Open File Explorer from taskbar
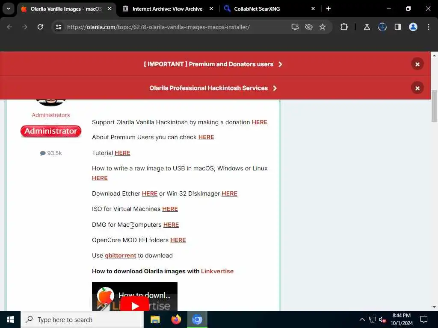438x328 pixels. (155, 319)
